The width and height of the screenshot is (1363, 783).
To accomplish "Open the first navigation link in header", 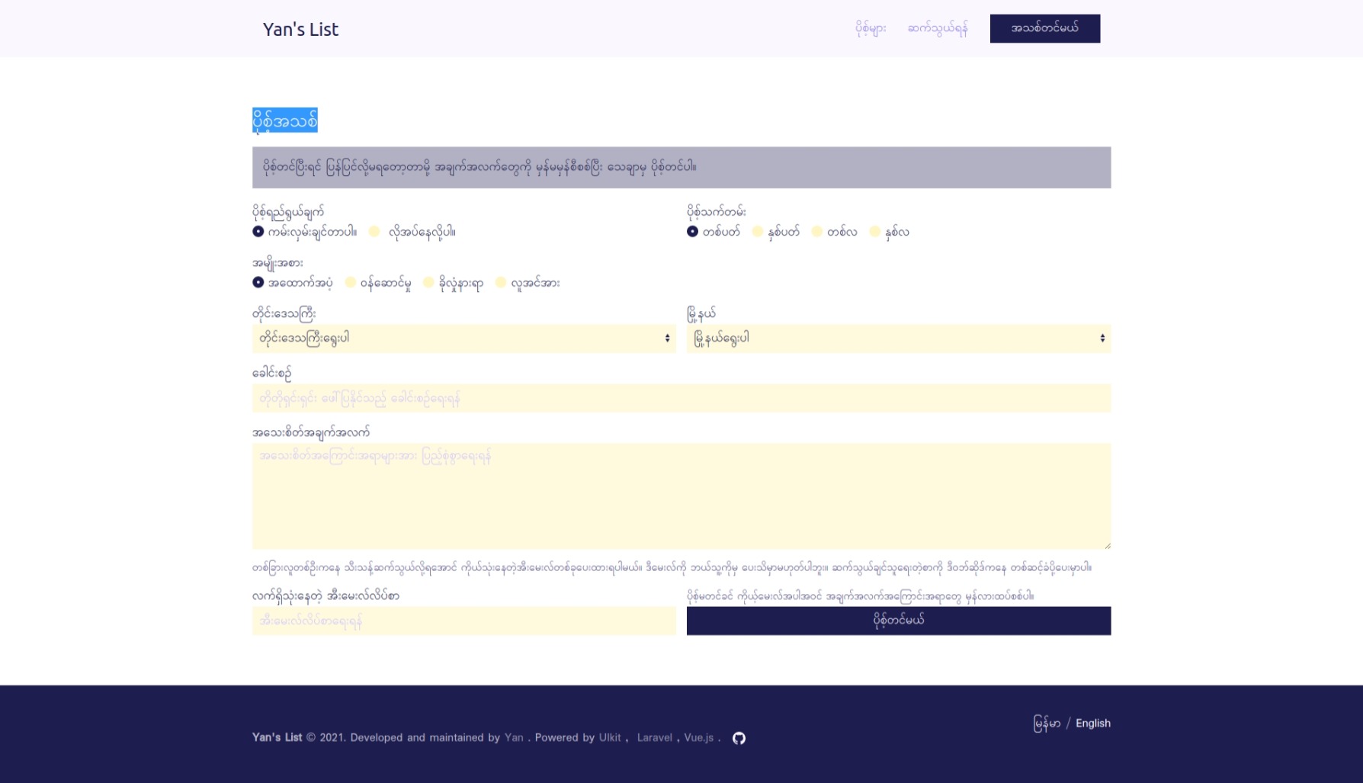I will (871, 29).
